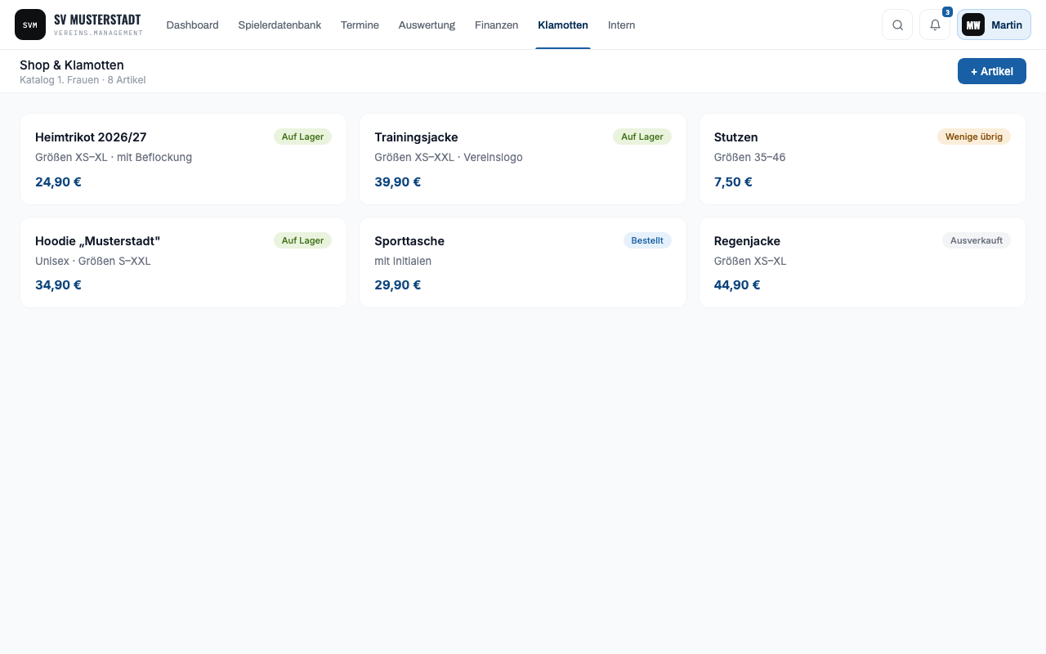Screen dimensions: 1046x654
Task: Click the Wenige übrig badge on Stutzen
Action: point(973,137)
